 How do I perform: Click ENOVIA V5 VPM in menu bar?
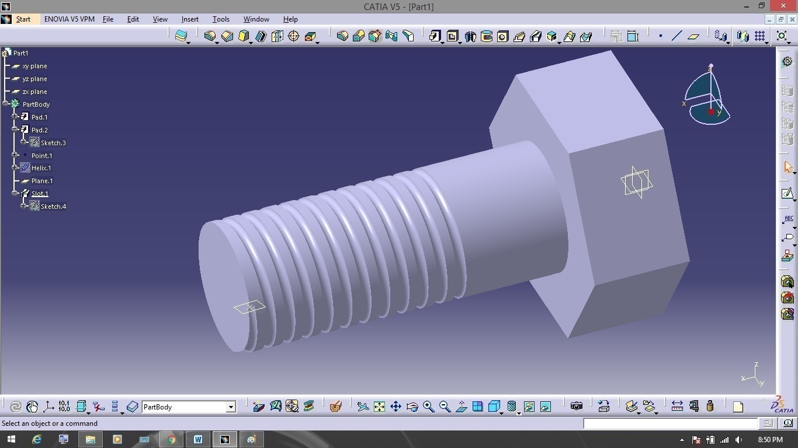pyautogui.click(x=69, y=19)
